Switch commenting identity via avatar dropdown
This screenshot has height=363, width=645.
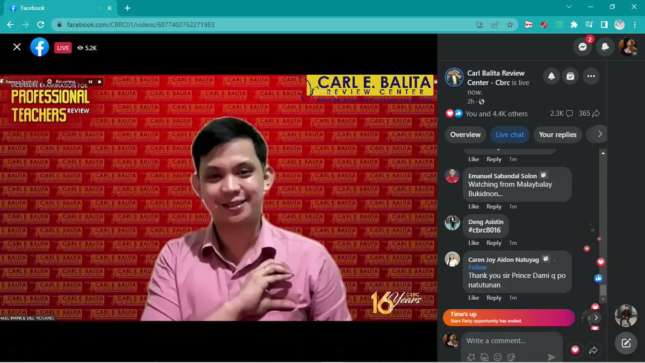pyautogui.click(x=450, y=341)
